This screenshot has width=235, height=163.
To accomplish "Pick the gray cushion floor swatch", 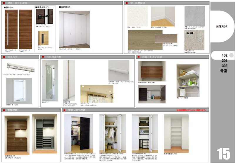I will (x=194, y=16).
